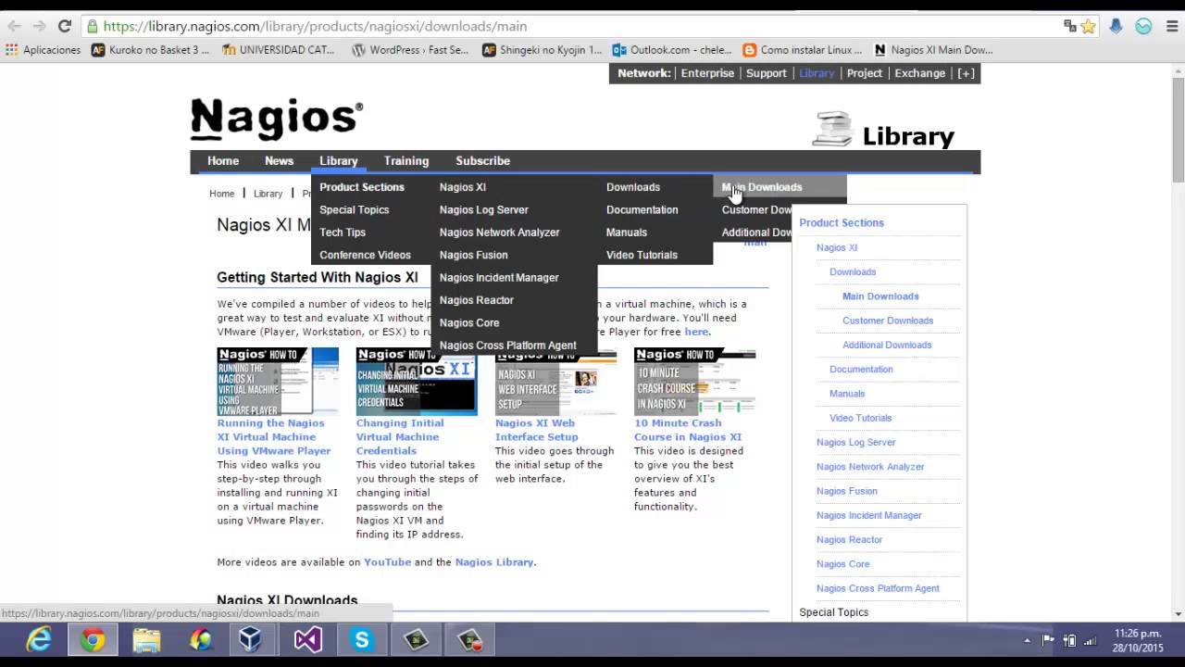Click the Nagios logo
Screen dimensions: 1185x667
[x=277, y=120]
